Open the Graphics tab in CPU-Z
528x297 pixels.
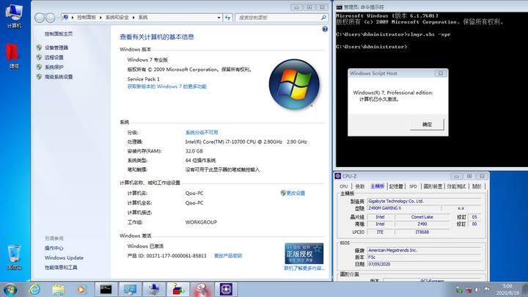[x=433, y=186]
